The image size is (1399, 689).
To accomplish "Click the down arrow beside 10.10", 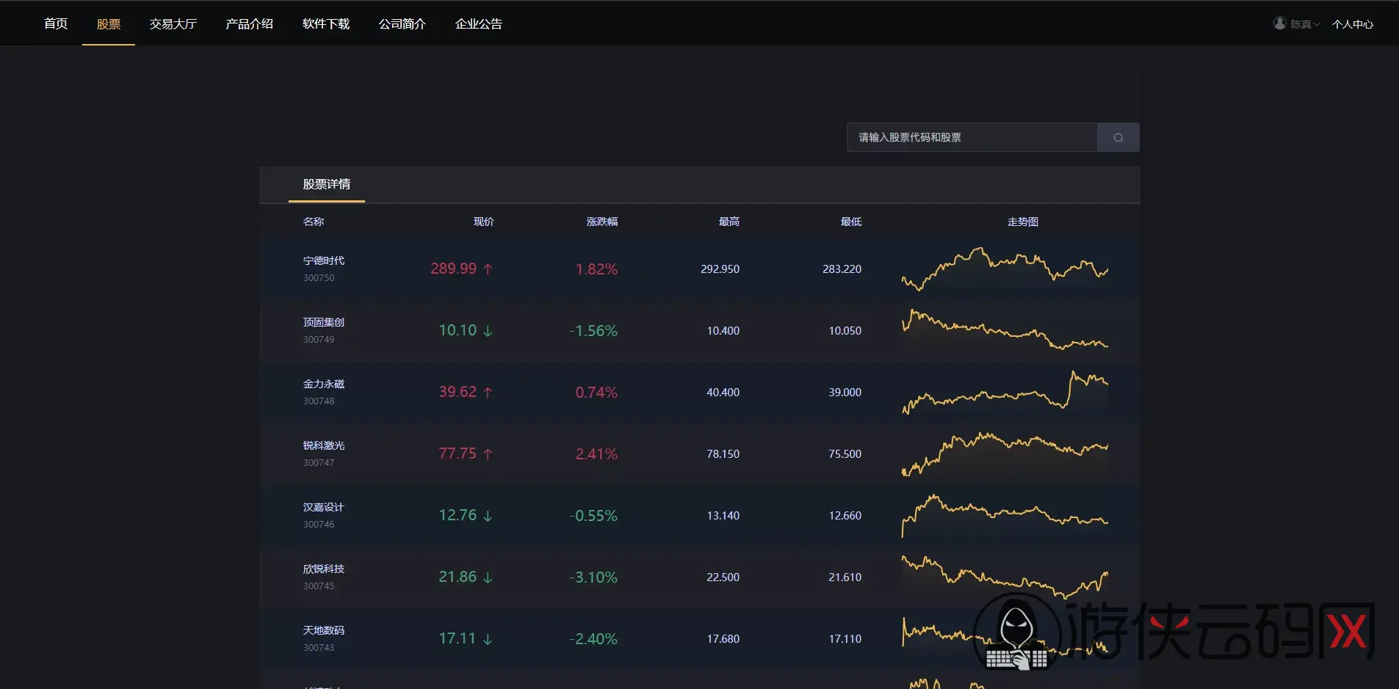I will click(x=488, y=331).
